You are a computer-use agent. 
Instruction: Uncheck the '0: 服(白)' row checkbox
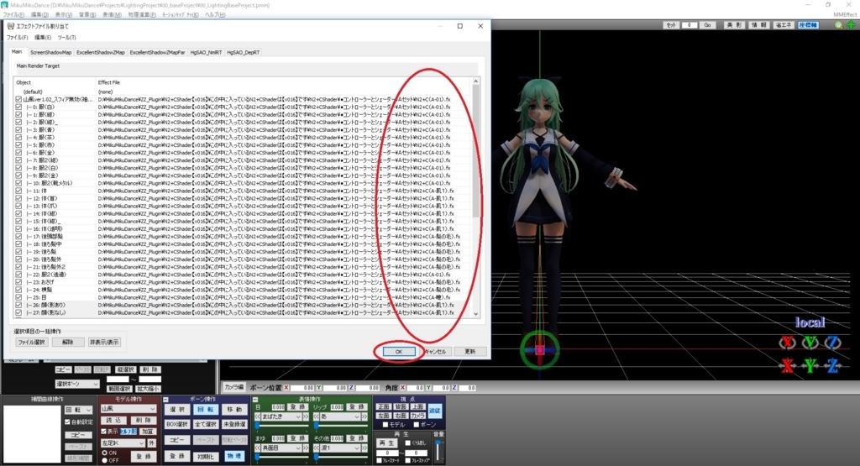point(18,107)
